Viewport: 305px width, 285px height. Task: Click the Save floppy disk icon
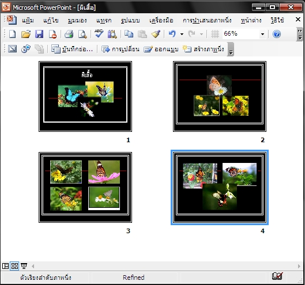coord(39,34)
